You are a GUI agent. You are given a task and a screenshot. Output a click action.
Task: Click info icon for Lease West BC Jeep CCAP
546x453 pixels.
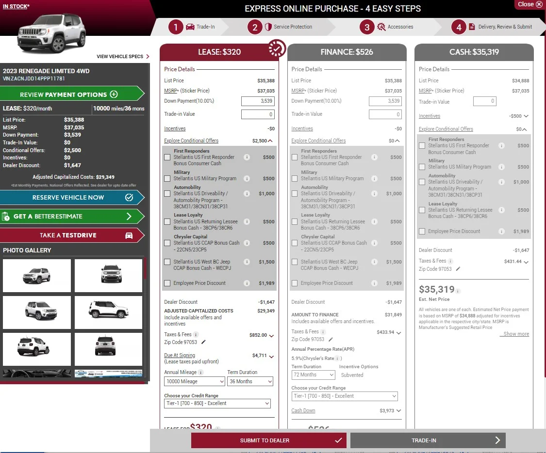coord(247,262)
